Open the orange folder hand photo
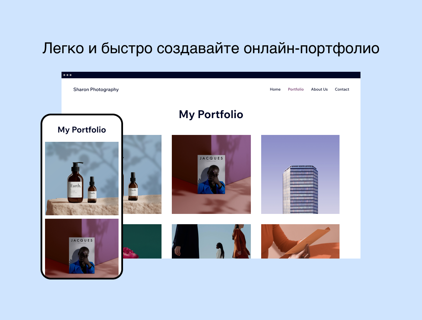This screenshot has height=320, width=422. click(x=300, y=241)
